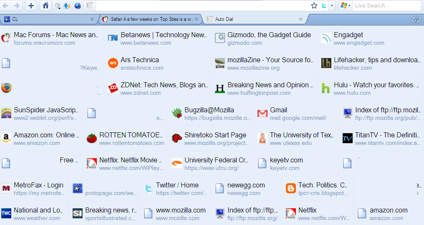Open Amazon.com a icon tile
This screenshot has height=225, width=424.
pos(6,138)
